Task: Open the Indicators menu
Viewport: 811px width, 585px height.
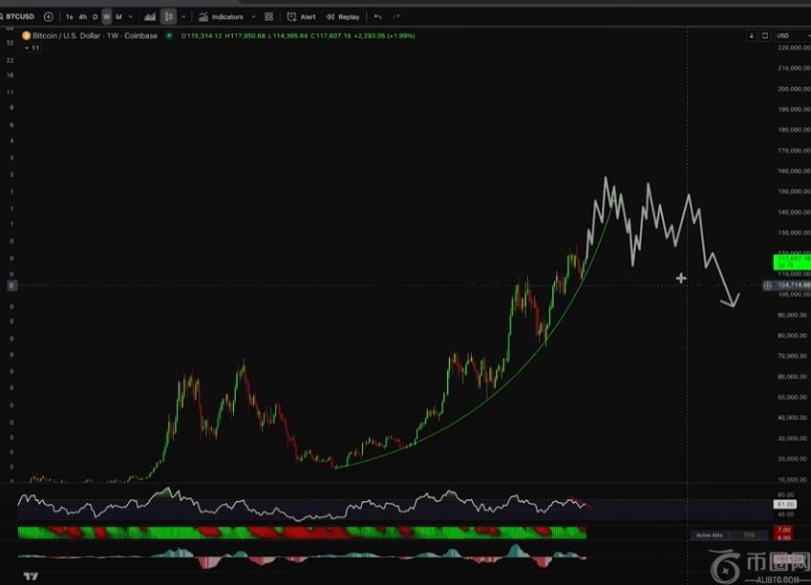Action: pyautogui.click(x=221, y=16)
